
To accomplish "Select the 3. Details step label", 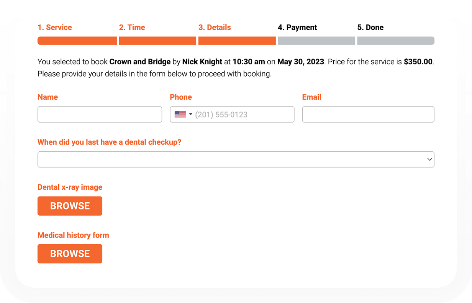I will click(x=215, y=28).
